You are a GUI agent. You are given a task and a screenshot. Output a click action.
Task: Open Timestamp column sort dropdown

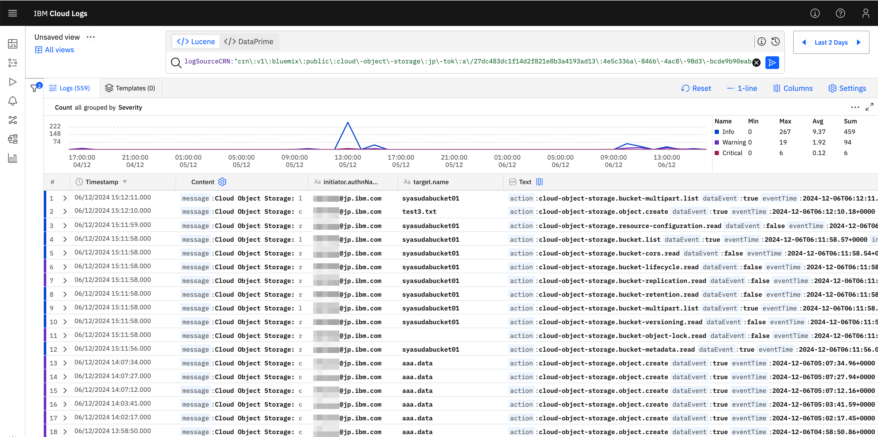click(x=125, y=182)
